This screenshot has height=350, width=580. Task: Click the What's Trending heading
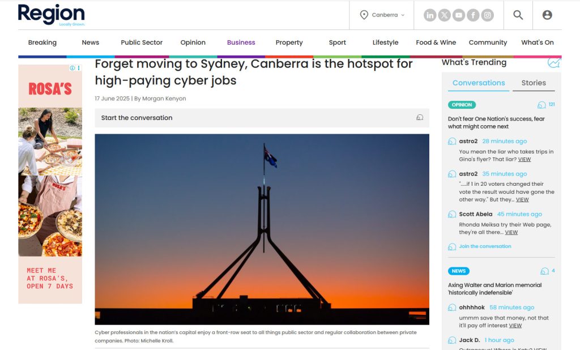click(x=474, y=62)
